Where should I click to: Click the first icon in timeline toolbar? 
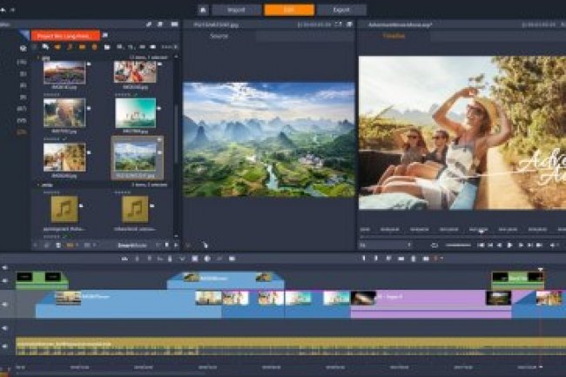click(125, 259)
